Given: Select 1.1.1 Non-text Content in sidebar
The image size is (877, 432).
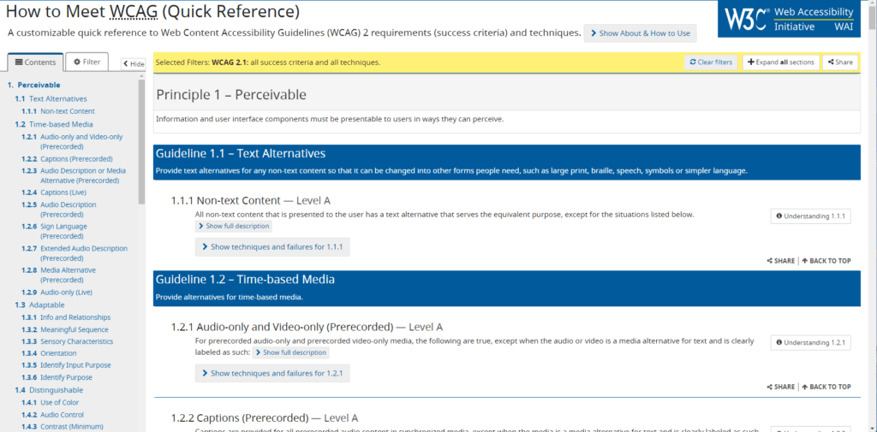Looking at the screenshot, I should [58, 111].
